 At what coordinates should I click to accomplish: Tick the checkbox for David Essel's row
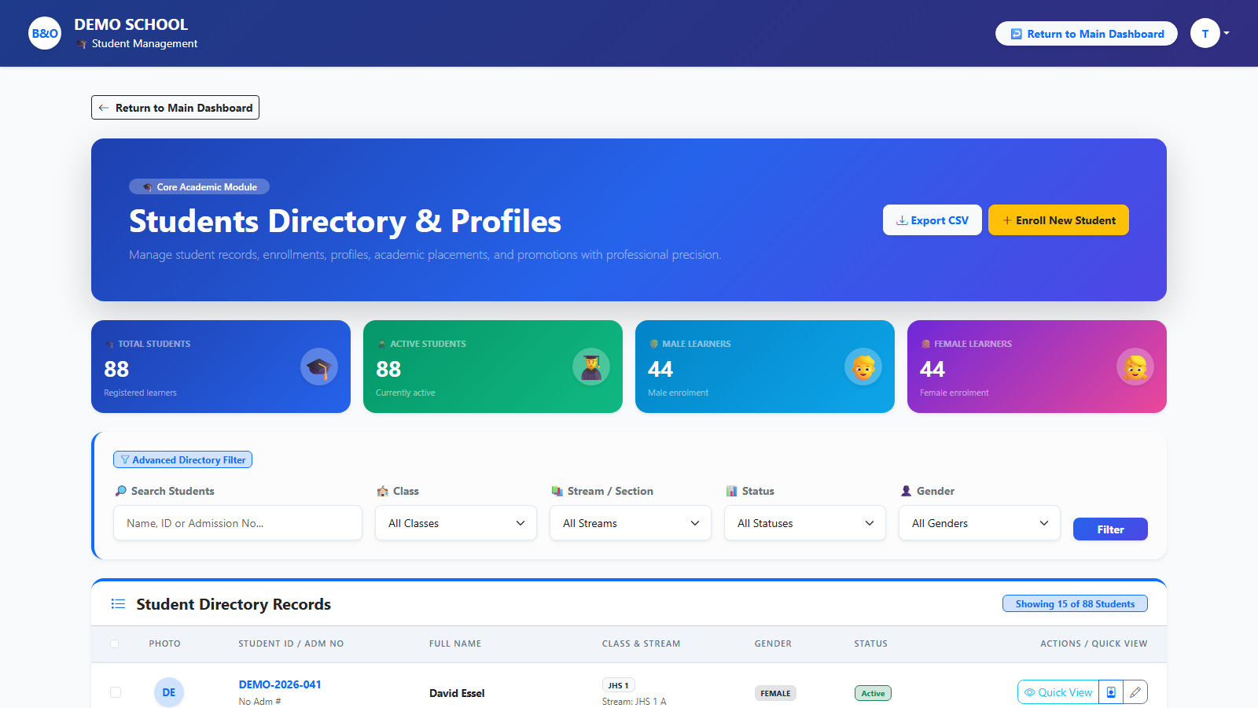[x=116, y=692]
